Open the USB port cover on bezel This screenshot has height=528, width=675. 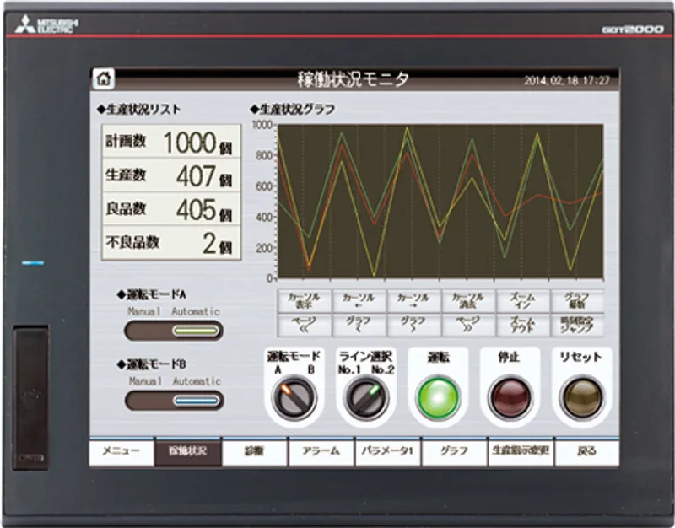pyautogui.click(x=30, y=397)
